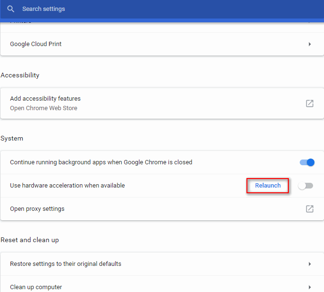
Task: Disable continue running background apps toggle
Action: click(x=307, y=162)
